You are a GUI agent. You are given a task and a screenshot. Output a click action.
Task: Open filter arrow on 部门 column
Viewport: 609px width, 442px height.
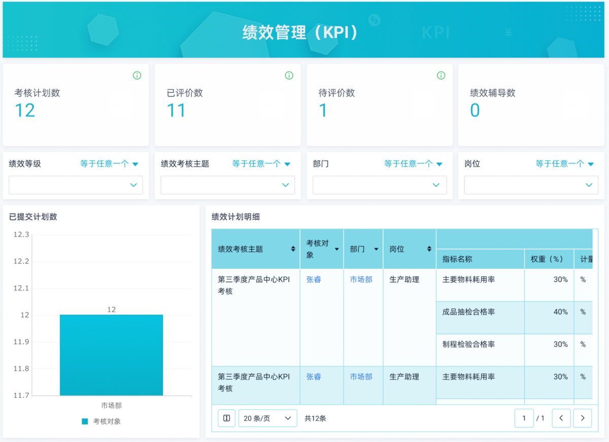coord(376,249)
